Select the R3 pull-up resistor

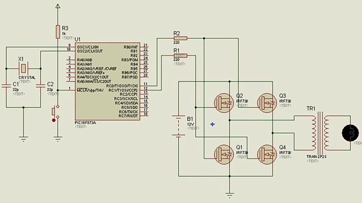58,32
